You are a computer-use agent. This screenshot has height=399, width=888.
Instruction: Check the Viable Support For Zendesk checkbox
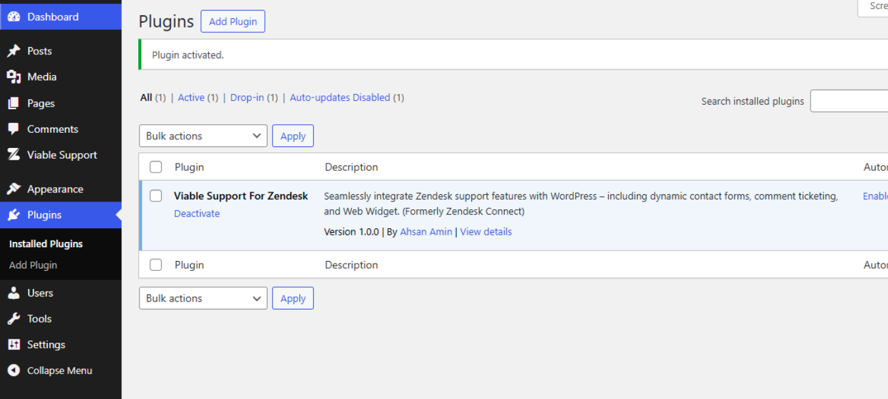coord(156,196)
